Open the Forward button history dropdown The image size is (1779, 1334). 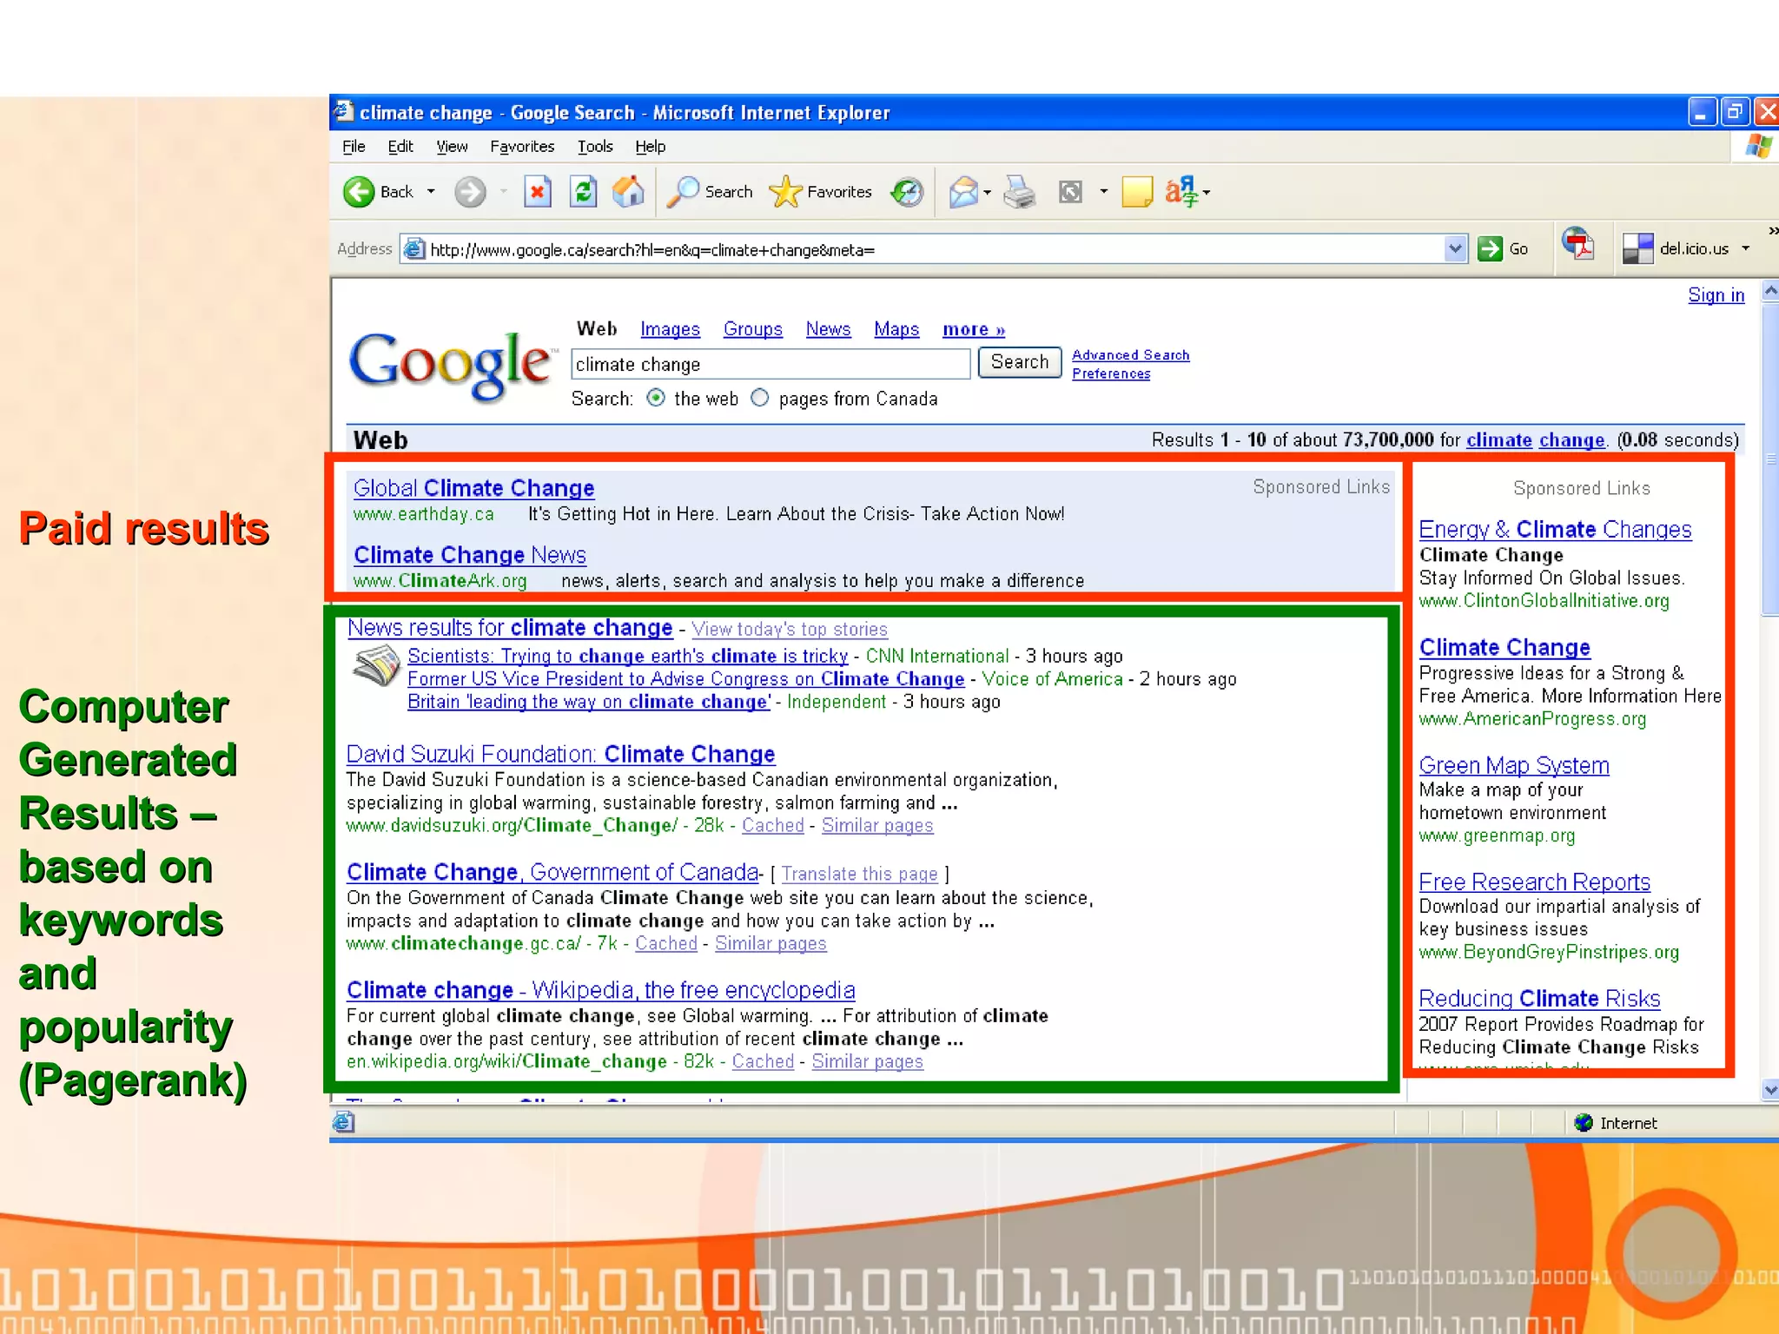[504, 192]
